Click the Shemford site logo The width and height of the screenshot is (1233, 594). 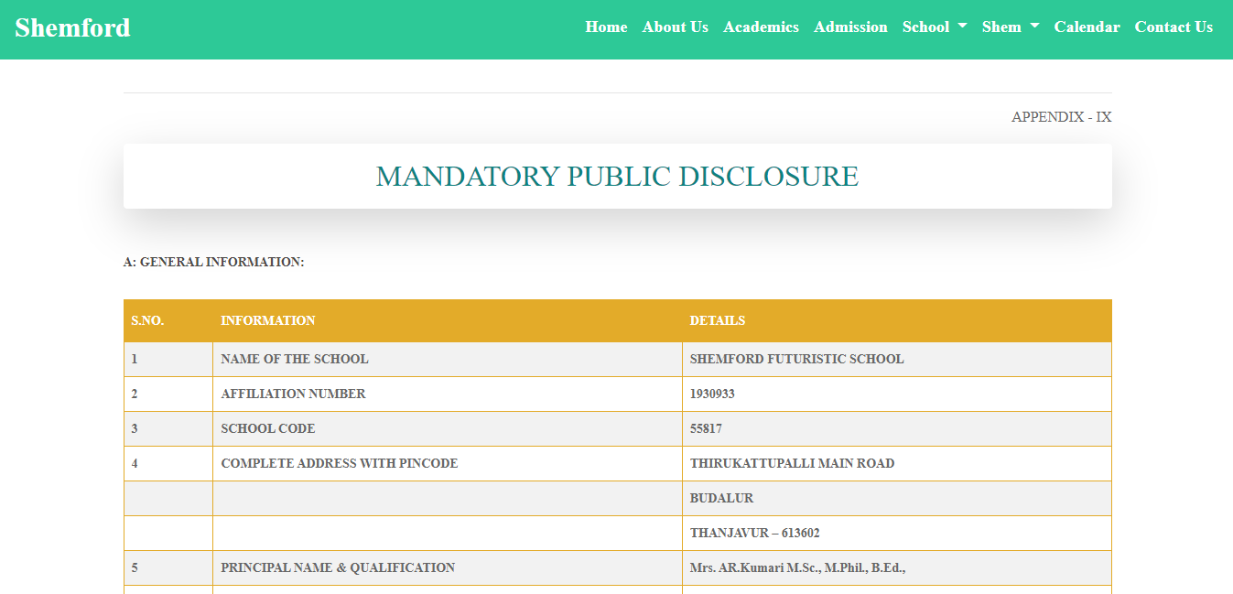pos(72,27)
